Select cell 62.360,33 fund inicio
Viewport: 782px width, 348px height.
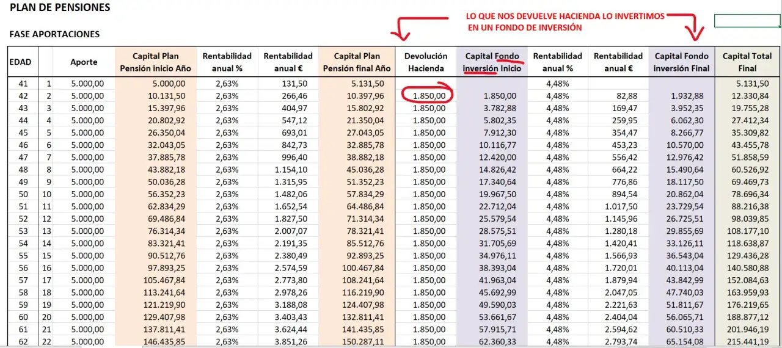point(497,342)
